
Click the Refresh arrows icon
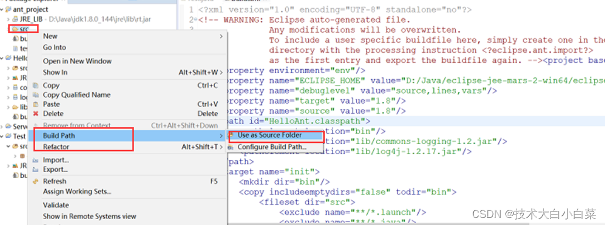[36, 182]
